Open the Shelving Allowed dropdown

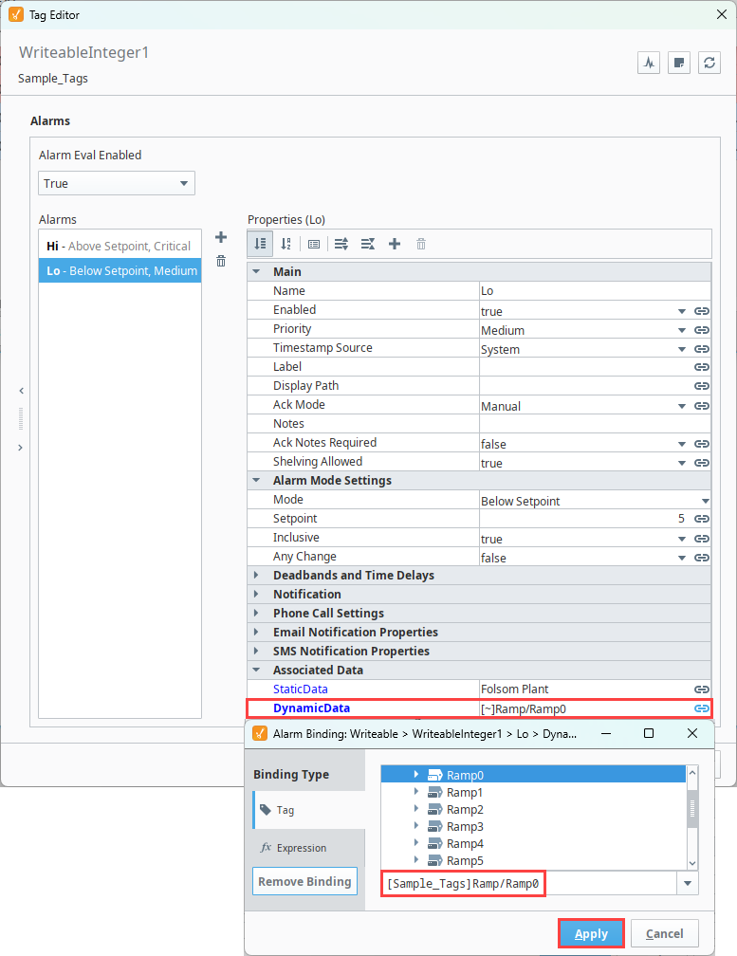pyautogui.click(x=682, y=463)
